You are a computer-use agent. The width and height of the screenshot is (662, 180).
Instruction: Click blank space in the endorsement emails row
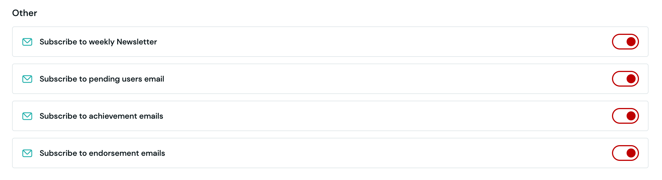coord(365,153)
